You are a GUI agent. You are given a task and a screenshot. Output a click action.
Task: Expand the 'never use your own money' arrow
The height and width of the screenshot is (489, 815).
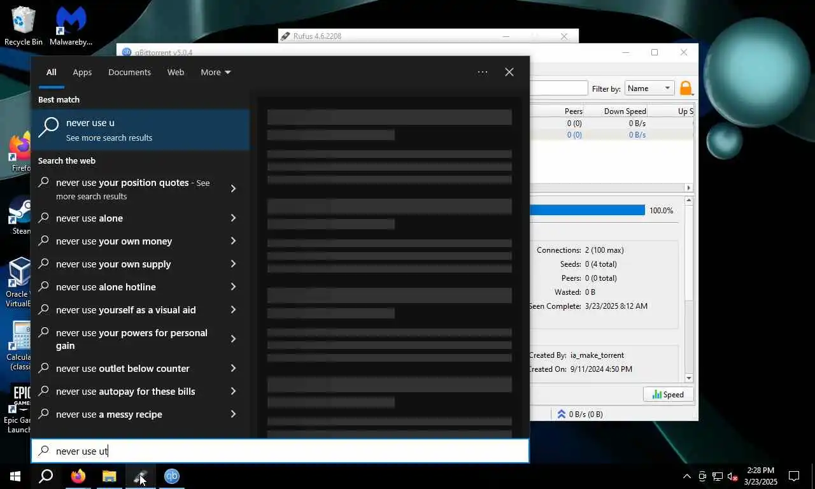(x=233, y=241)
